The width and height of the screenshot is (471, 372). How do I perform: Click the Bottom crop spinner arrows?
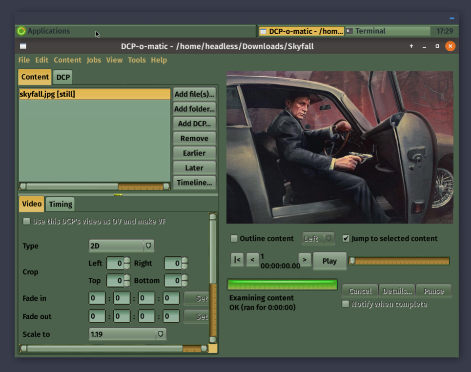click(184, 281)
